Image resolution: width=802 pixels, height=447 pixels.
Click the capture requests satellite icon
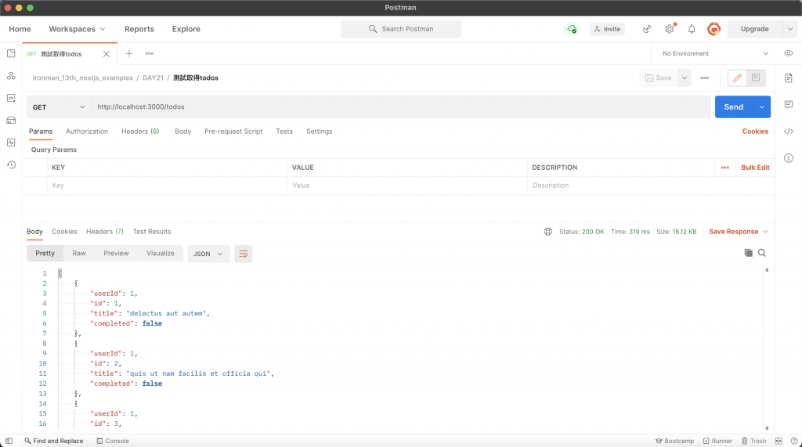pyautogui.click(x=647, y=29)
